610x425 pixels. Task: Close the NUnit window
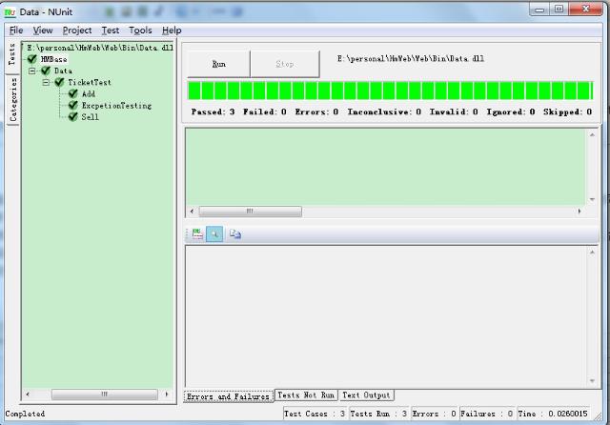pyautogui.click(x=586, y=10)
